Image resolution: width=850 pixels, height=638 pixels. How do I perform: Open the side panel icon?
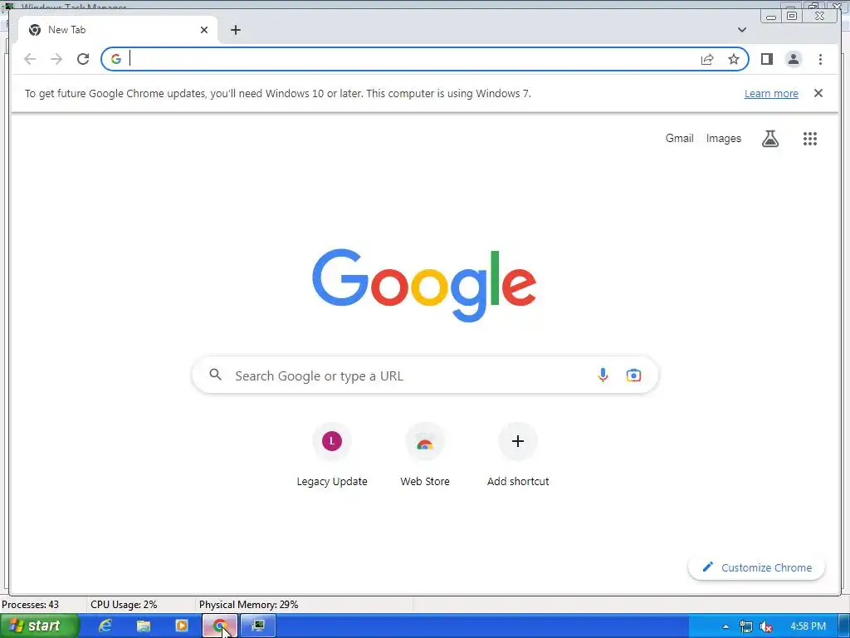tap(766, 59)
